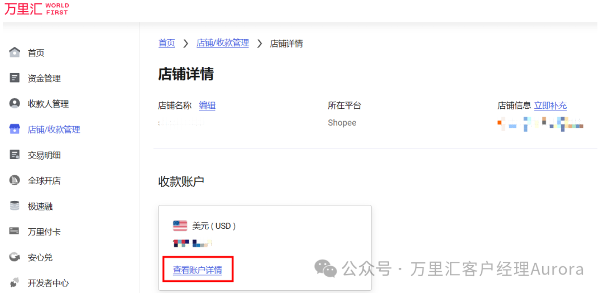Image resolution: width=603 pixels, height=293 pixels.
Task: Click 编辑 next to 店铺名称
Action: coord(207,105)
